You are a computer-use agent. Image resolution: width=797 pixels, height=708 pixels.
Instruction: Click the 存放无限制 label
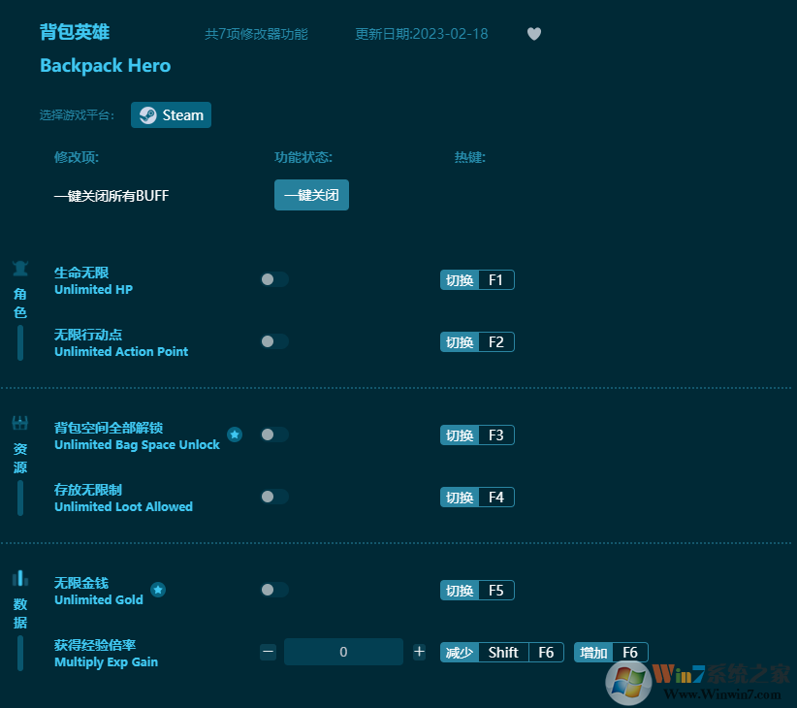pyautogui.click(x=88, y=490)
